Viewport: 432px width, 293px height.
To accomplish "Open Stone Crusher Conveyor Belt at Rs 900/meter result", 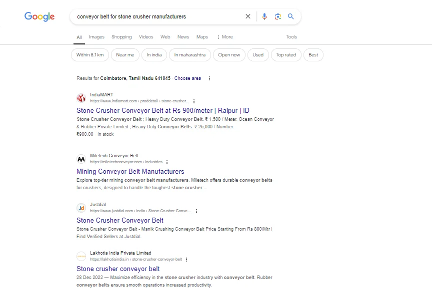I will pyautogui.click(x=163, y=111).
